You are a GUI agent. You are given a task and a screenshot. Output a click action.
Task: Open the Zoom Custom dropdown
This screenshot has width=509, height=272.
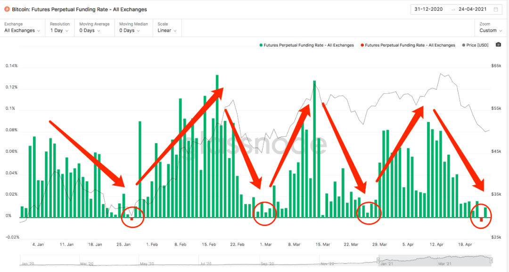491,28
